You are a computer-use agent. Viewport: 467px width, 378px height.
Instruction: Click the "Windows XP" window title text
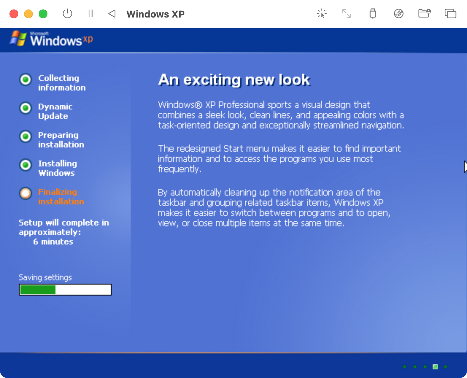(x=155, y=14)
